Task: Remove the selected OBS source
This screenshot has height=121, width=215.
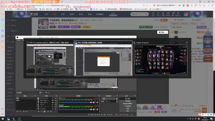Action: 42,112
